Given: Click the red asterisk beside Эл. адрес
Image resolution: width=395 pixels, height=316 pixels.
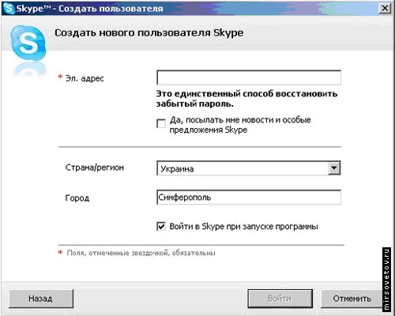Looking at the screenshot, I should click(x=60, y=77).
